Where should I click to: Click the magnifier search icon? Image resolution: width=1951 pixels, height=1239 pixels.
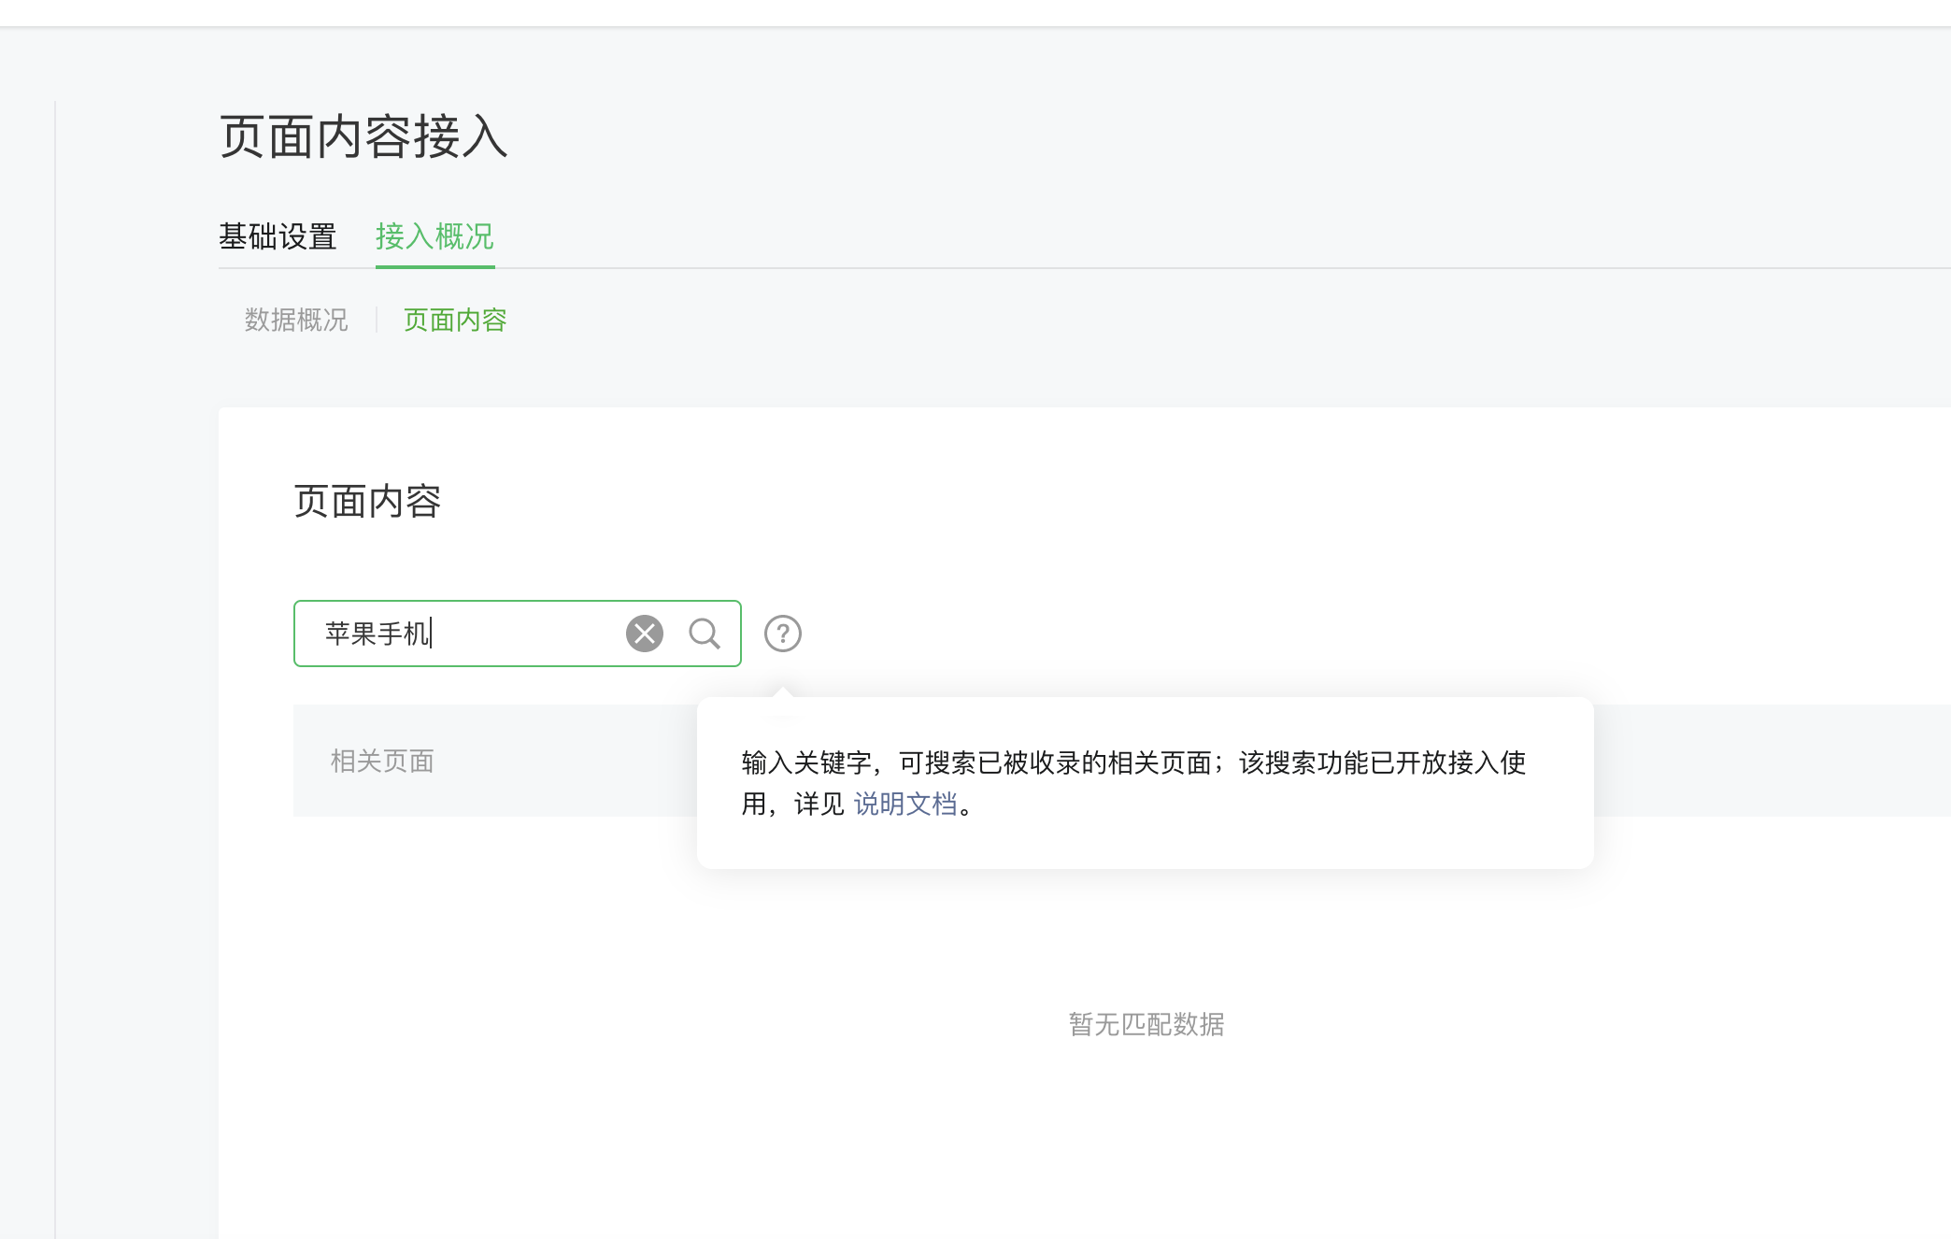pyautogui.click(x=705, y=634)
